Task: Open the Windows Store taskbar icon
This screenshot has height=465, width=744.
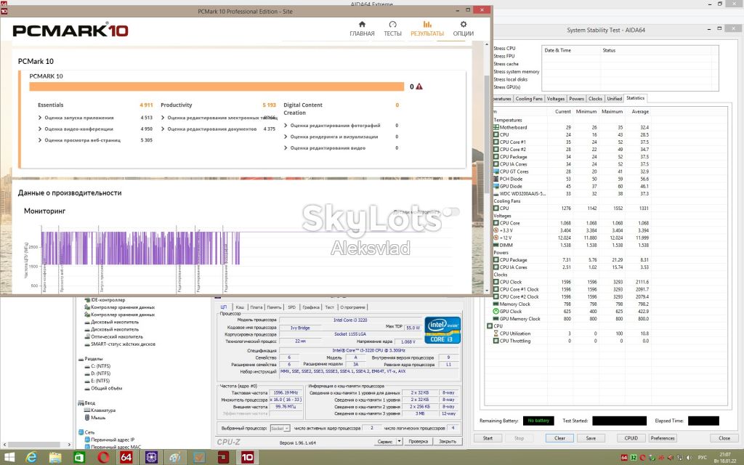Action: (x=79, y=457)
